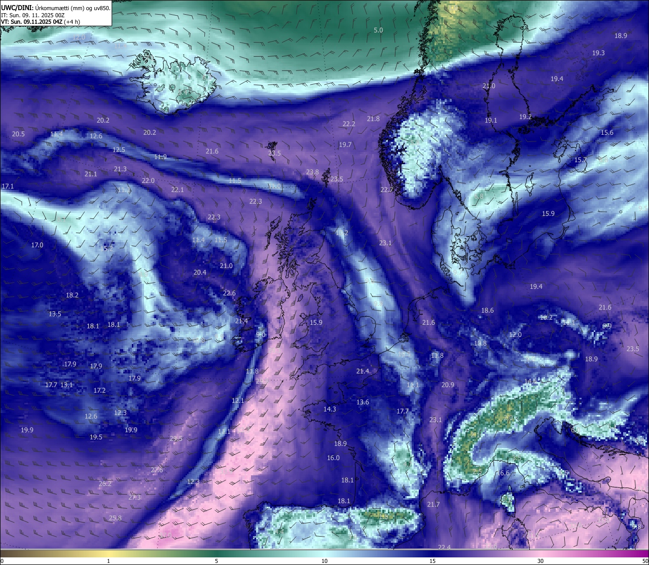Viewport: 649px width, 565px height.
Task: Click the map value 12.1
Action: click(x=238, y=400)
